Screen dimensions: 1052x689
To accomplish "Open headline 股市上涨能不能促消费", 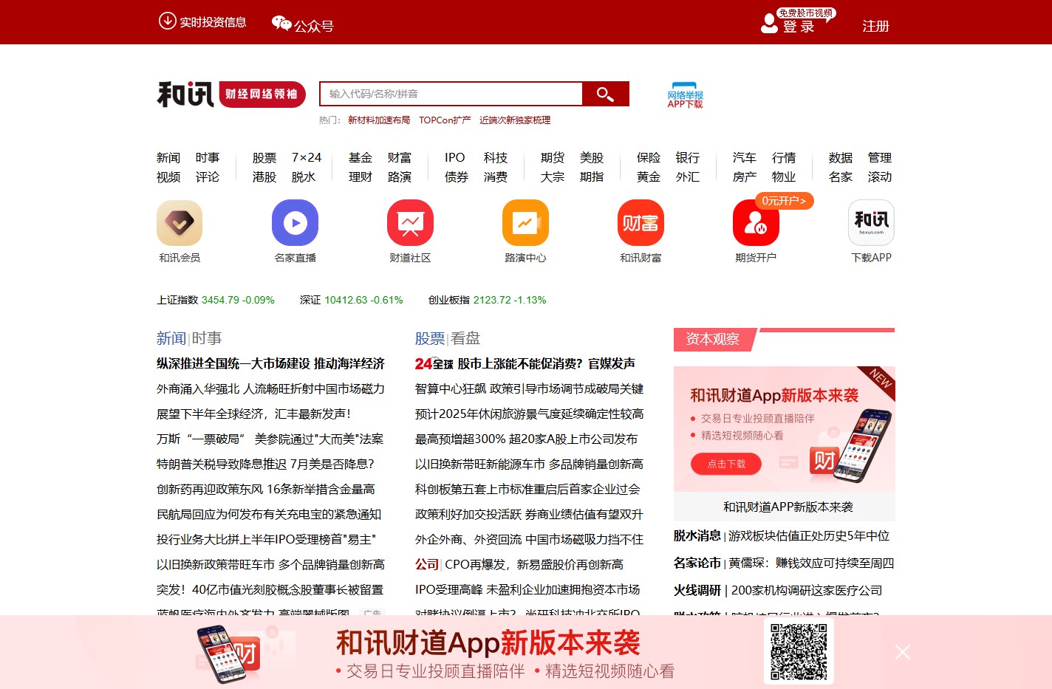I will click(x=547, y=363).
